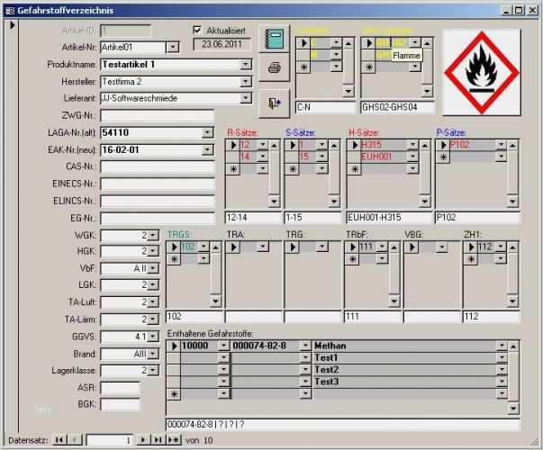This screenshot has width=543, height=450.
Task: Open dropdown of EUH001 entry
Action: click(x=412, y=157)
